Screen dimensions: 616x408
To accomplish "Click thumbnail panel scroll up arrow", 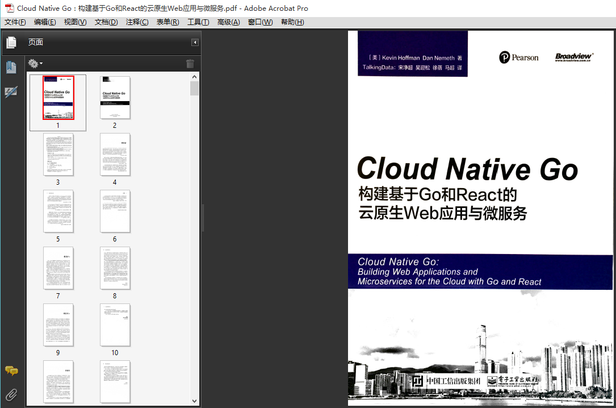I will point(195,77).
